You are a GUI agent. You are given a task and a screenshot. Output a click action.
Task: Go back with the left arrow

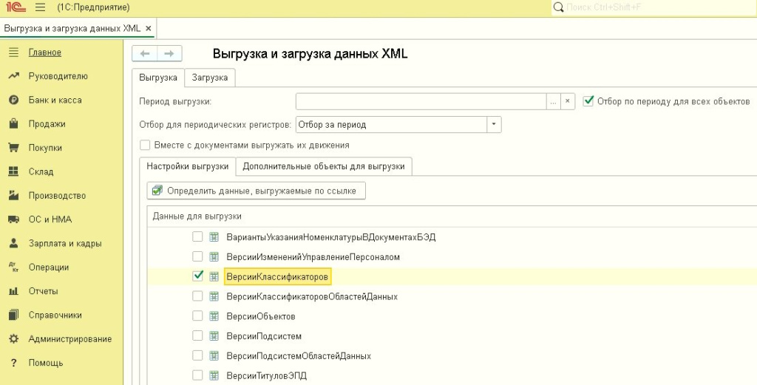tap(145, 53)
